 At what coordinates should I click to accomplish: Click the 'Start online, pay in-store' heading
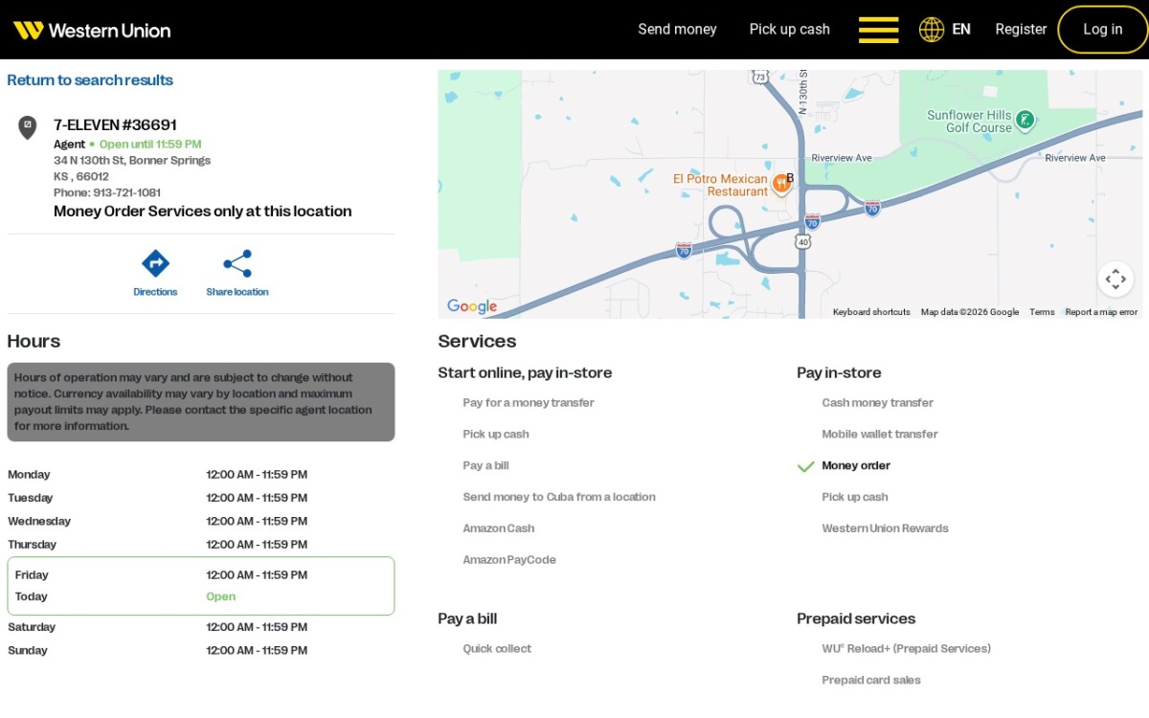[x=525, y=373]
